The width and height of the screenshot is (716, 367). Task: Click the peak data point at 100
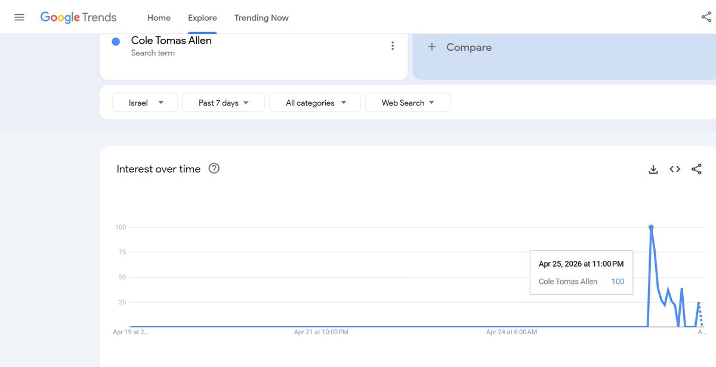[651, 227]
